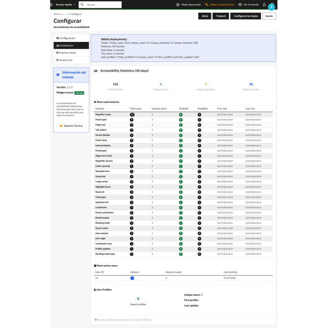
Task: Click the green enabled badge for Screen Reader
Action: tap(181, 135)
